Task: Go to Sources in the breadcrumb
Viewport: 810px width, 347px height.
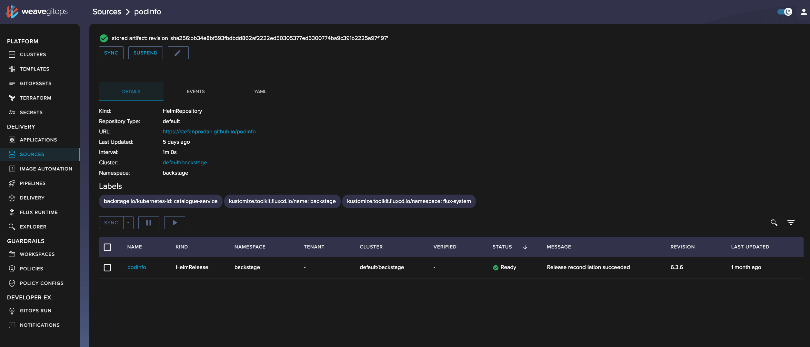Action: [x=107, y=12]
